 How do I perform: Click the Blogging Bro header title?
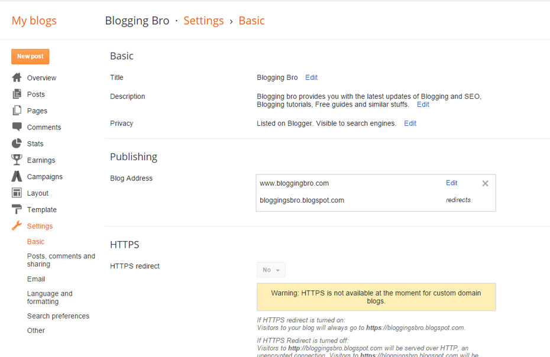137,21
